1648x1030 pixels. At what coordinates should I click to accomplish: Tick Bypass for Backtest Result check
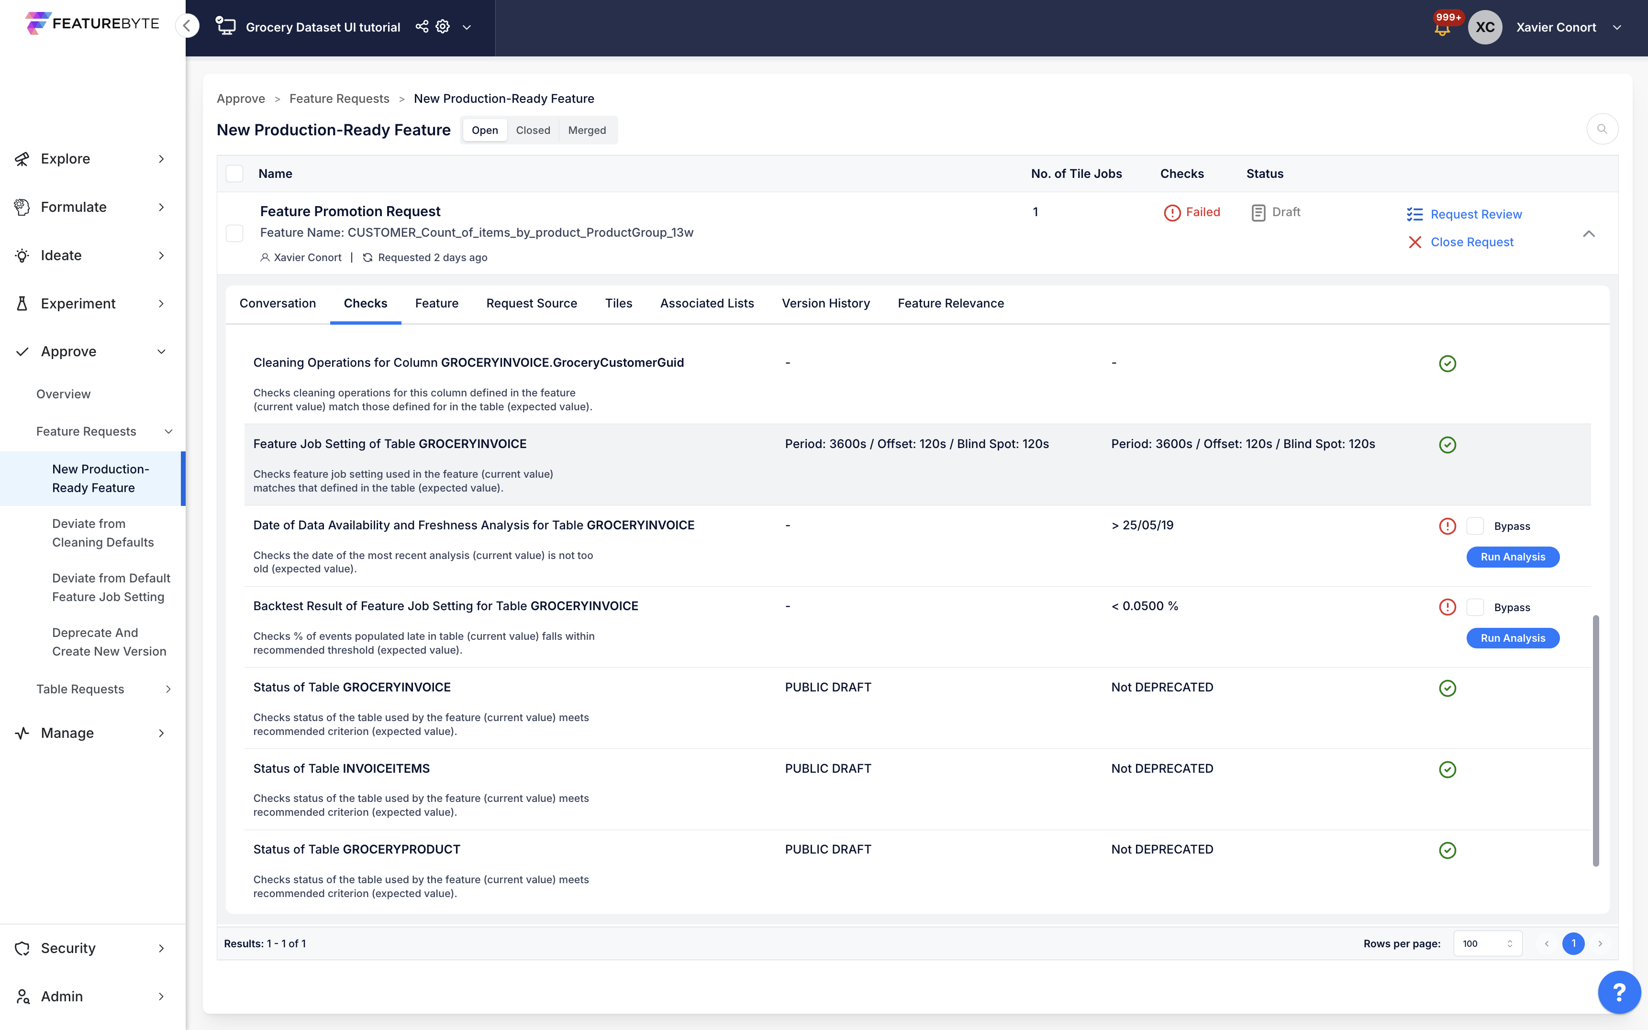(1475, 607)
